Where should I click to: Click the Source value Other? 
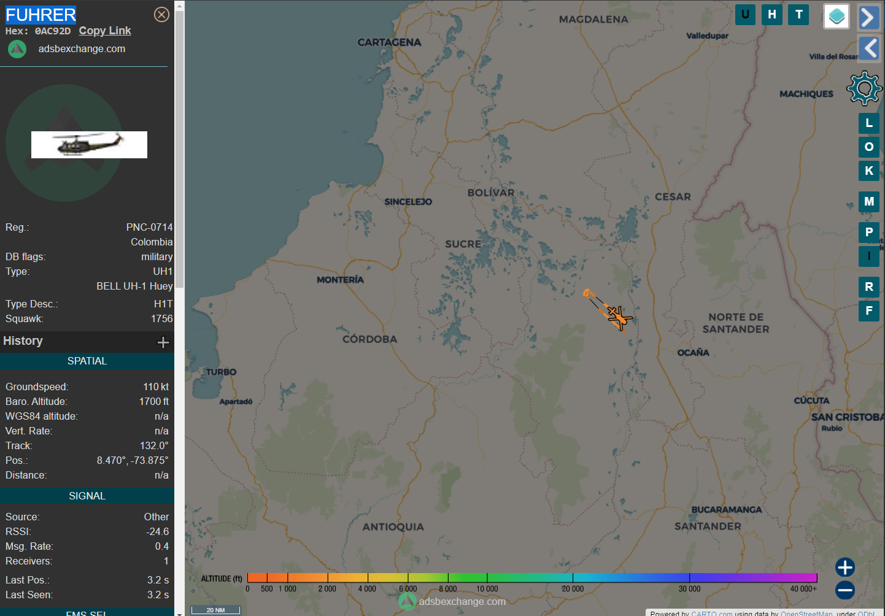[157, 517]
